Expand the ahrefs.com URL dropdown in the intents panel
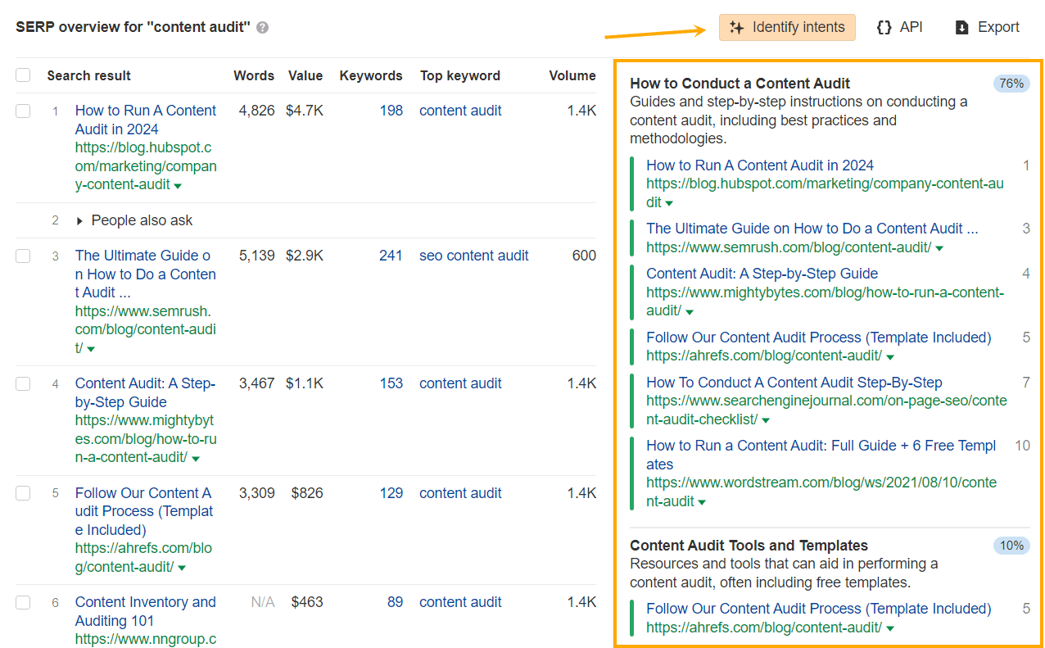 pyautogui.click(x=890, y=356)
